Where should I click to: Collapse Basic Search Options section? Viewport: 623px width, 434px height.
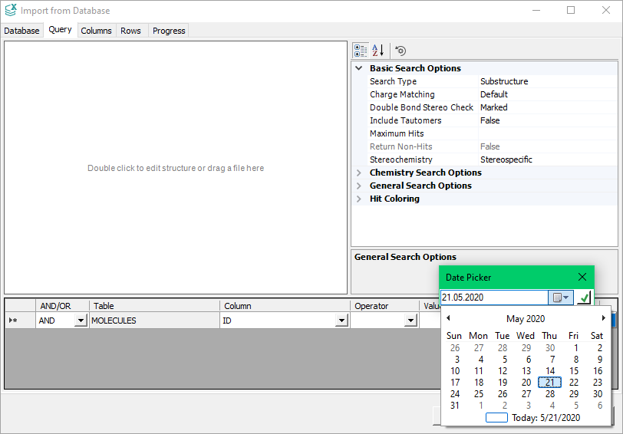(358, 68)
